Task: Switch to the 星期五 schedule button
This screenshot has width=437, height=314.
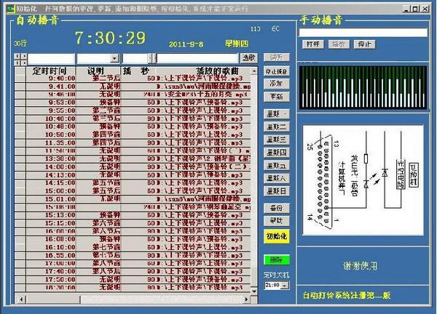Action: point(277,166)
